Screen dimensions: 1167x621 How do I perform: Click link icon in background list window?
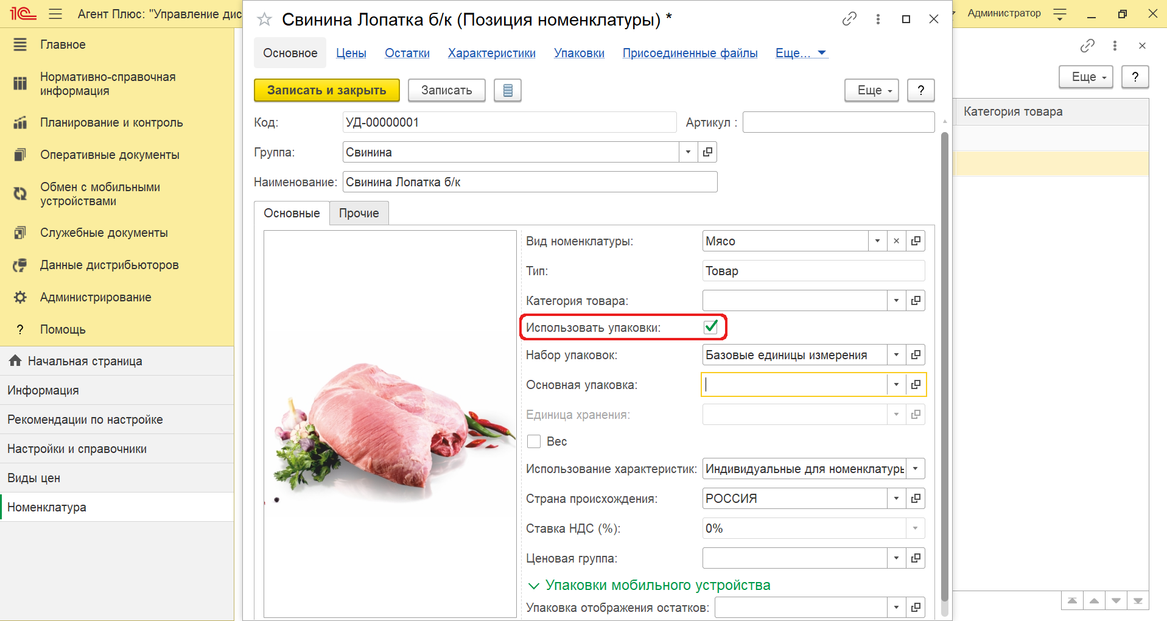(1087, 46)
